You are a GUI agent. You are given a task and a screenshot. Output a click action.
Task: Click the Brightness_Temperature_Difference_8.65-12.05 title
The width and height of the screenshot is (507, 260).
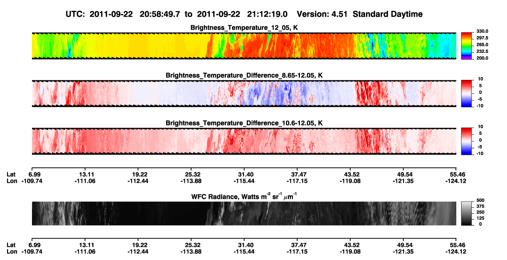(244, 75)
